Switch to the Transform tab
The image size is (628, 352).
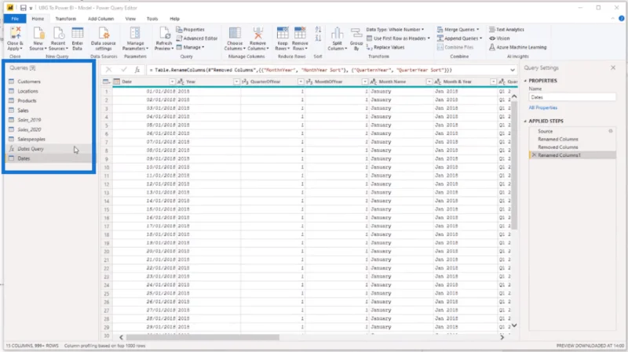pyautogui.click(x=65, y=19)
